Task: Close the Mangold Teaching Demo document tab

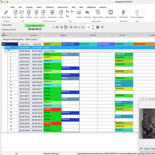Action: pyautogui.click(x=39, y=39)
